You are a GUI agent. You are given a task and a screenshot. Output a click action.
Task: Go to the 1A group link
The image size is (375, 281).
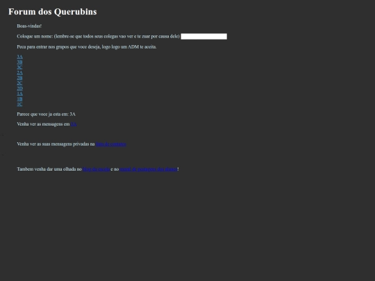19,94
